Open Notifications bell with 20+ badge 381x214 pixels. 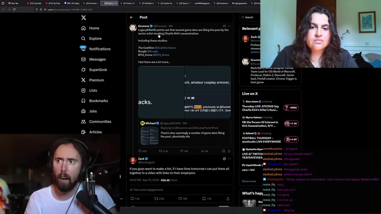point(83,48)
